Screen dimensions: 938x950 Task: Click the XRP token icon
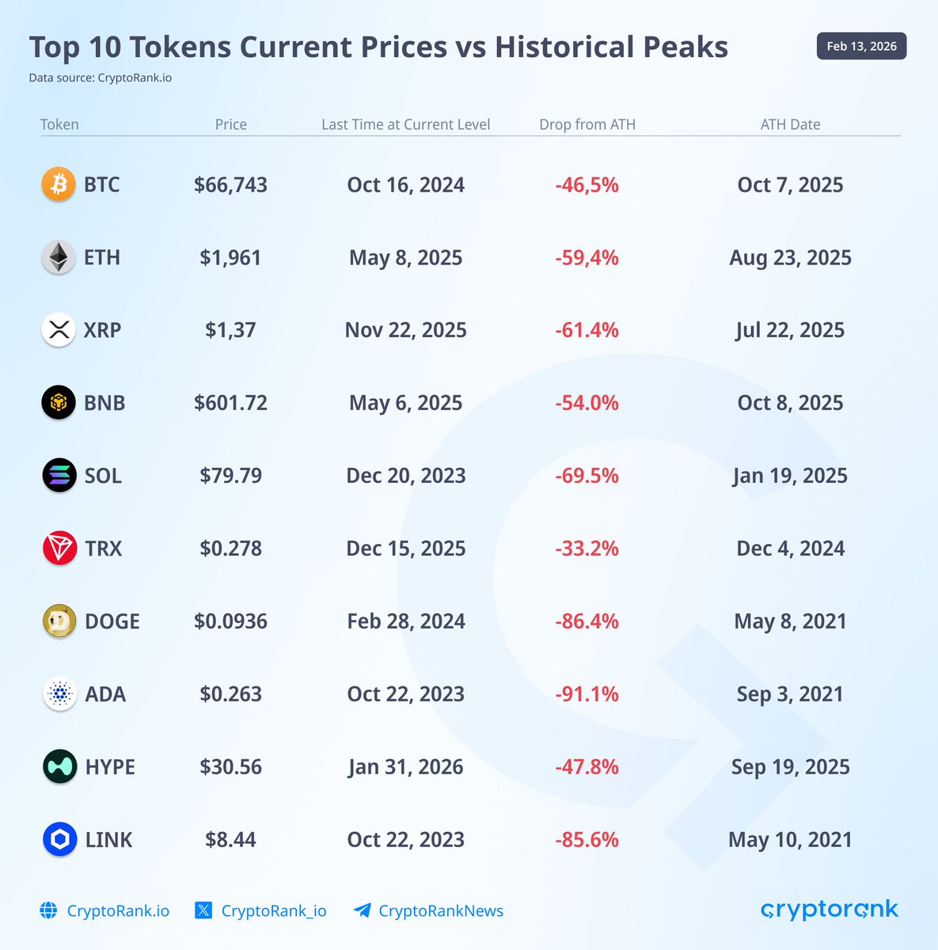pos(59,330)
